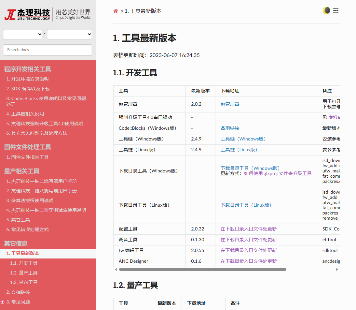Open 1. 开发环境安装说明 in the sidebar

27,79
